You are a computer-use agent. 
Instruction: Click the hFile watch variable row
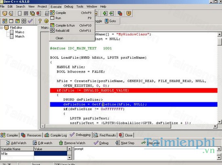[x=34, y=154]
